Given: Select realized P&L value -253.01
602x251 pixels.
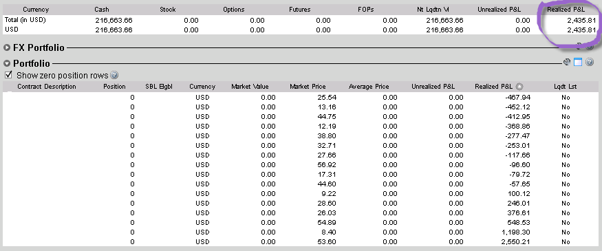Looking at the screenshot, I should [518, 146].
